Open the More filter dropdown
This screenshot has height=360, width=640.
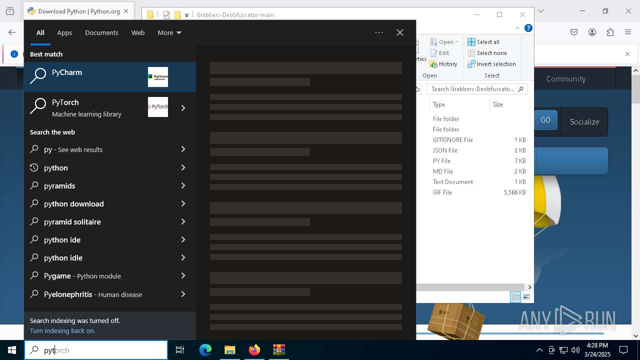(x=169, y=32)
